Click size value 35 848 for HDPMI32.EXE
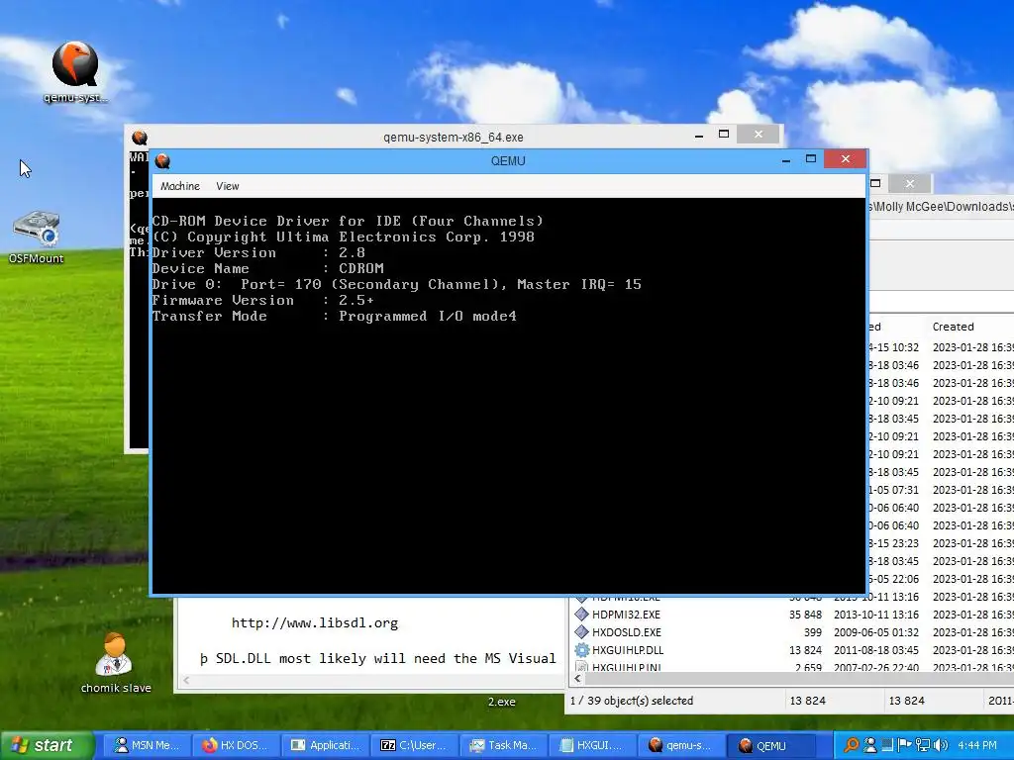Image resolution: width=1014 pixels, height=760 pixels. 805,615
